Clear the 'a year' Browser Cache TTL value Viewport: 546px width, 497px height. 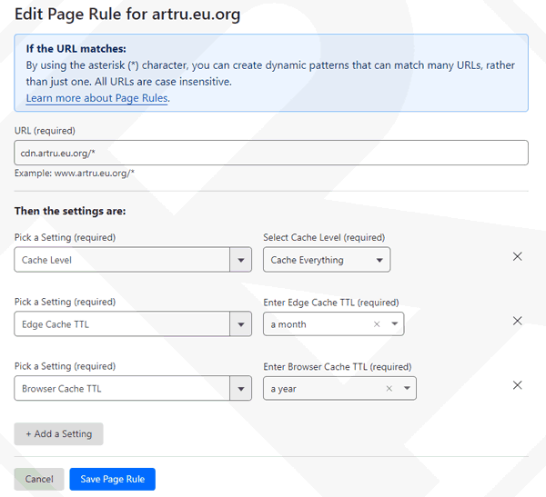tap(389, 389)
